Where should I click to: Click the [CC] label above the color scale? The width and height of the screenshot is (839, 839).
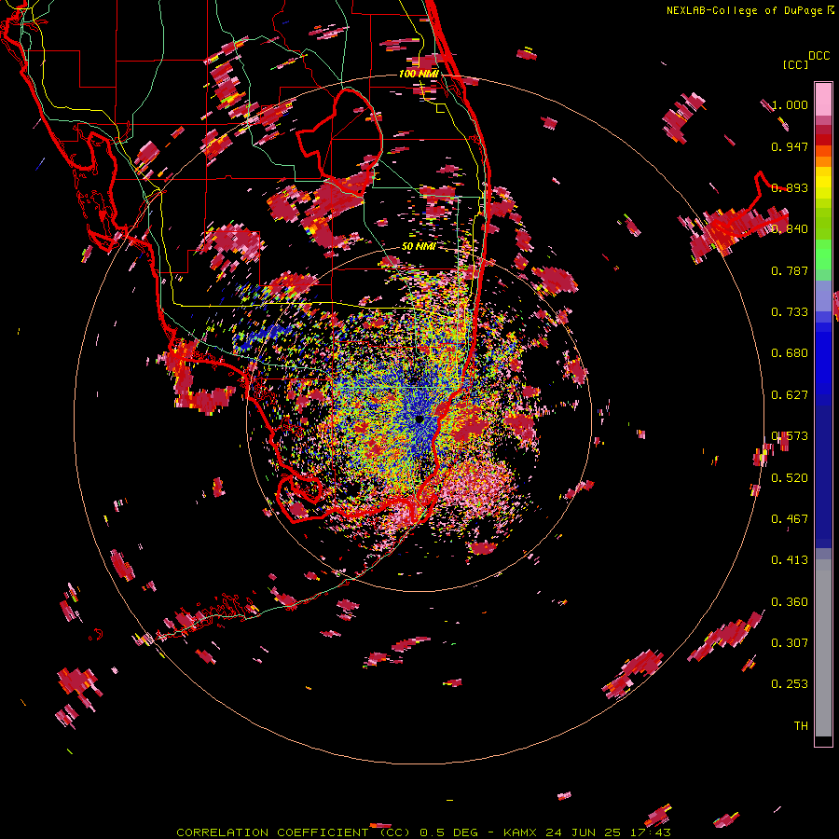[795, 64]
